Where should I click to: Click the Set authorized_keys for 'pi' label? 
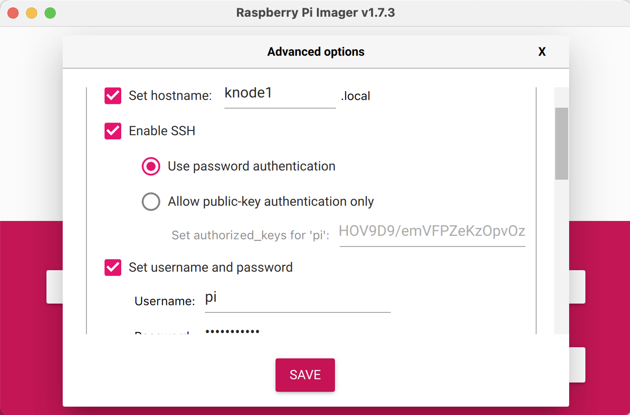coord(250,235)
